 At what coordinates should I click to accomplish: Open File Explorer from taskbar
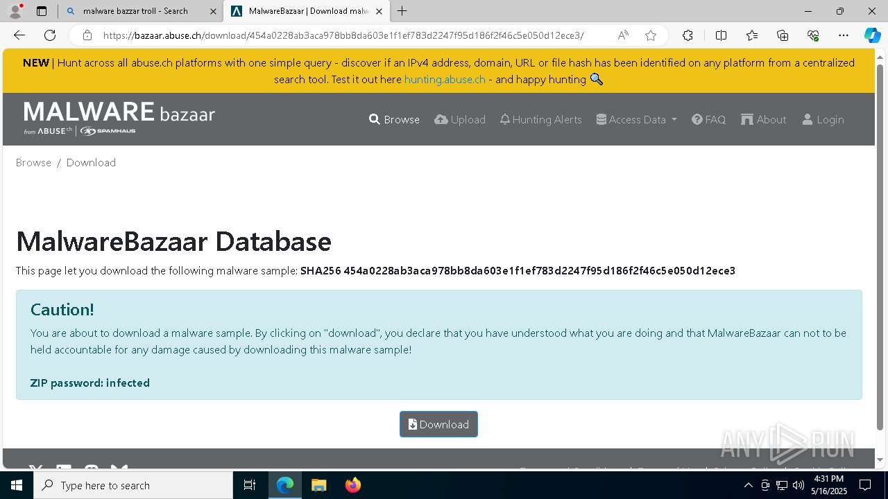318,485
